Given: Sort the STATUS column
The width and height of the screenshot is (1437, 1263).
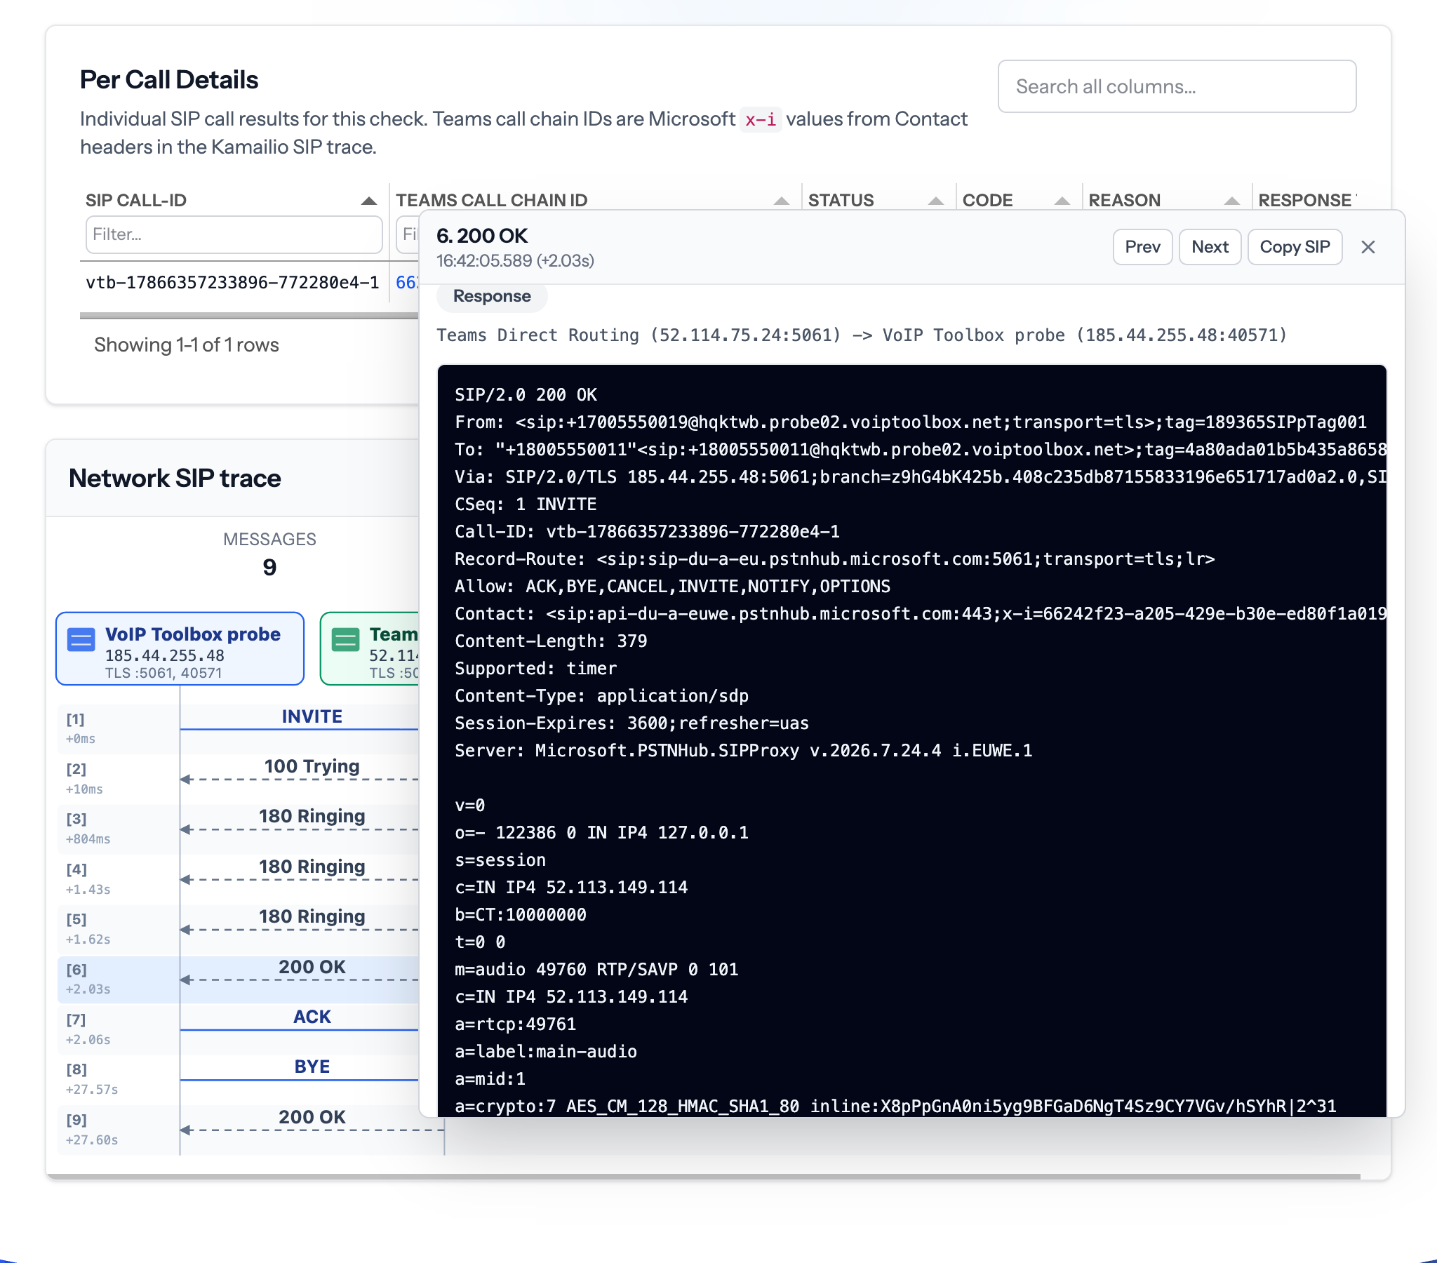Looking at the screenshot, I should pos(935,201).
